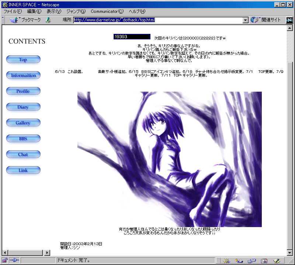
Task: Click the sidebar horizontal scrollbar left arrow
Action: [x=5, y=252]
